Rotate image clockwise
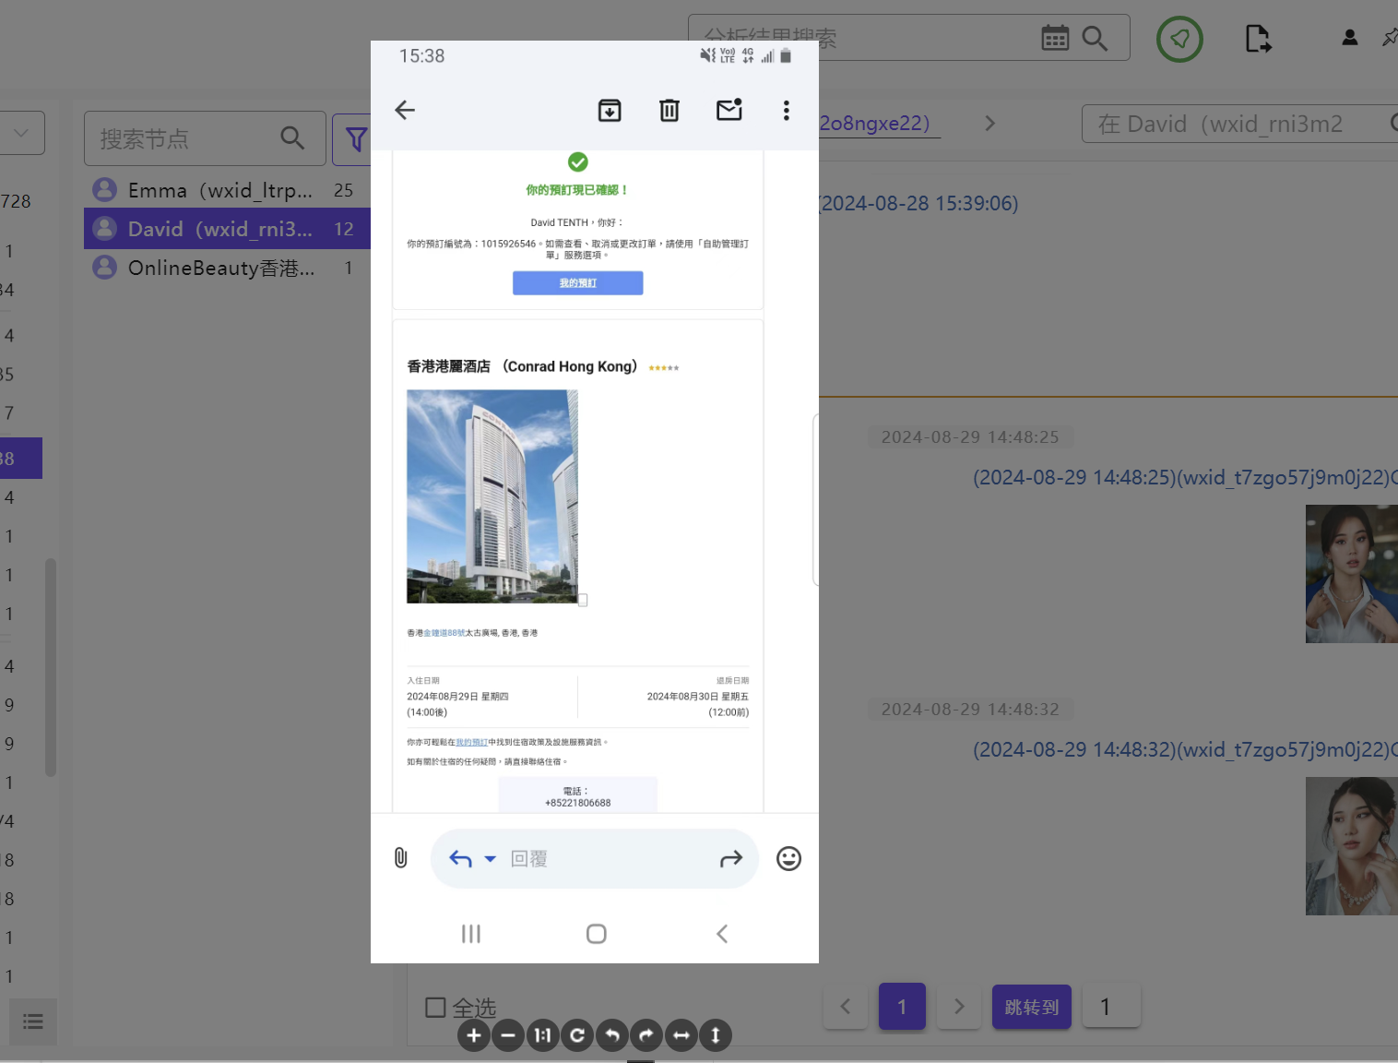Viewport: 1398px width, 1063px height. click(646, 1035)
